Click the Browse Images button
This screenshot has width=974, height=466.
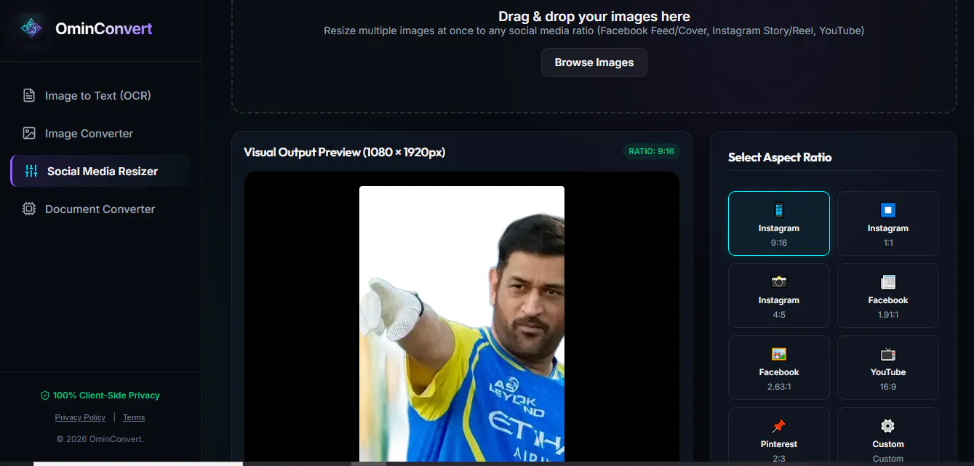coord(594,63)
